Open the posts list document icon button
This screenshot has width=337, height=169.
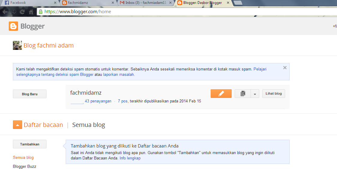[x=243, y=94]
